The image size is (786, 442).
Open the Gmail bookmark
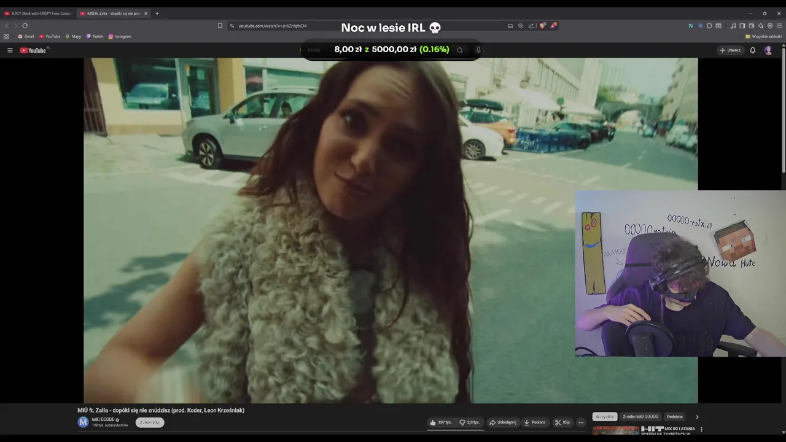point(26,36)
